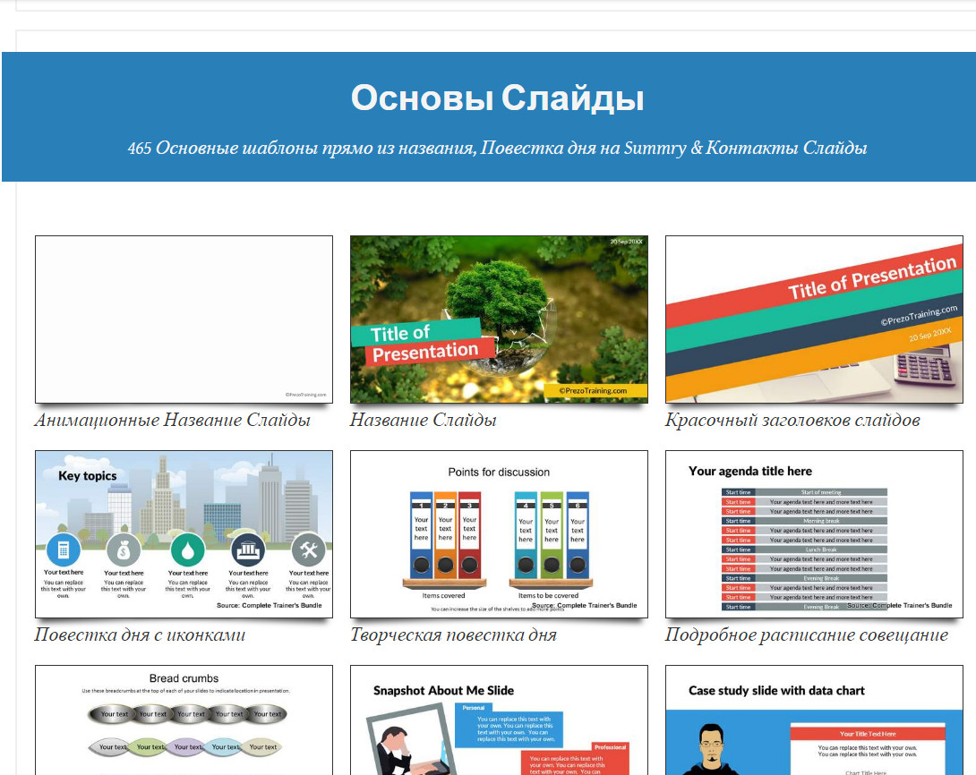
Task: Click the Название Слайды caption link
Action: pyautogui.click(x=423, y=421)
